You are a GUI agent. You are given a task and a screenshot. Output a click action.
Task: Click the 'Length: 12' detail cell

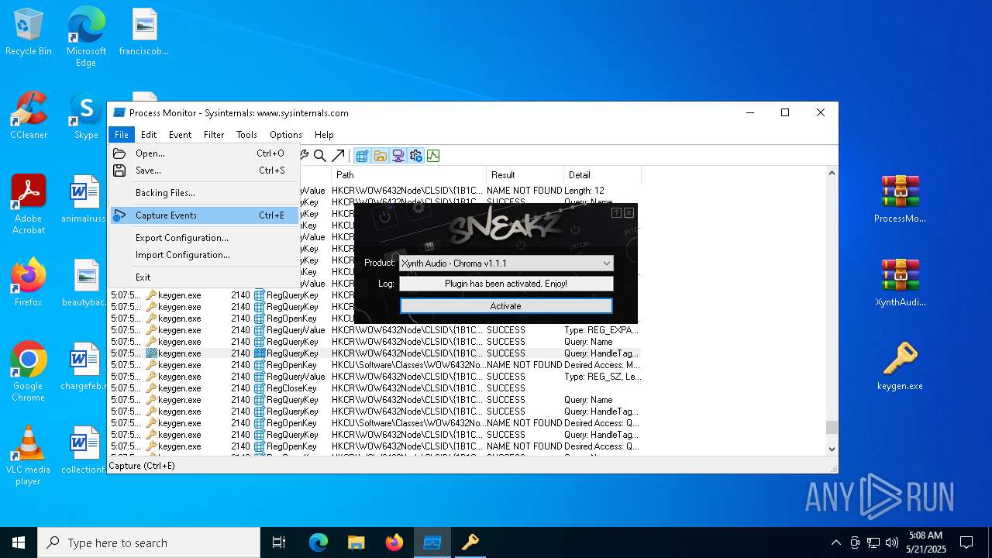(584, 191)
